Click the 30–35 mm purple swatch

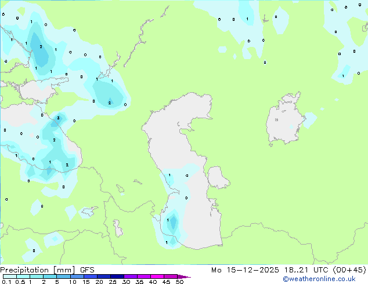click(131, 276)
